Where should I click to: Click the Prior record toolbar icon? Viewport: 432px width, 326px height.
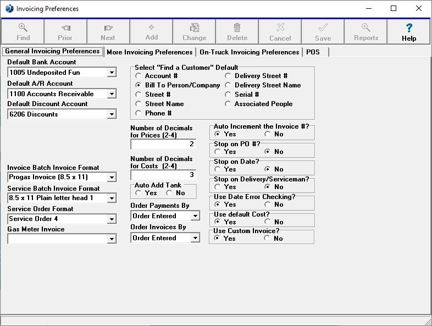[x=65, y=27]
